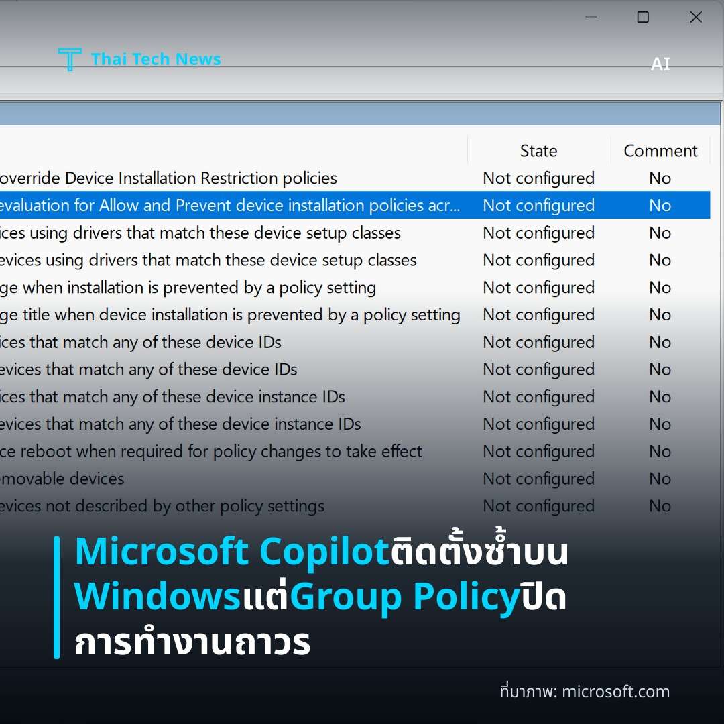Image resolution: width=724 pixels, height=724 pixels.
Task: Click "Not configured" state of the override Device Installation row
Action: coord(538,178)
